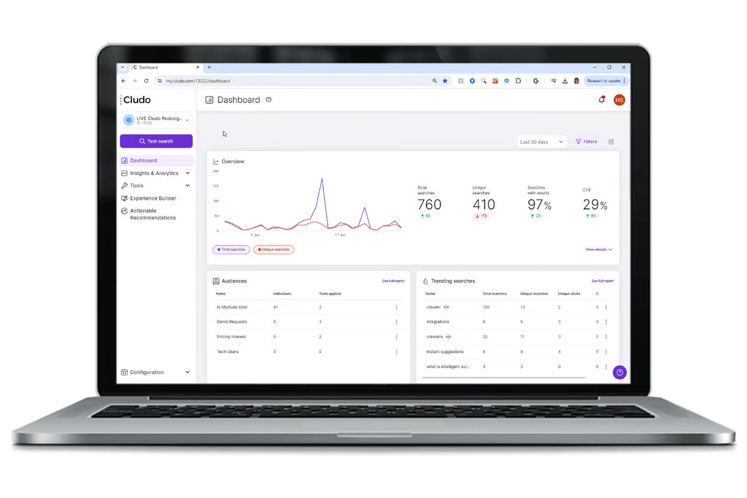The image size is (747, 498).
Task: Open options menu for crawler search row
Action: pyautogui.click(x=606, y=307)
